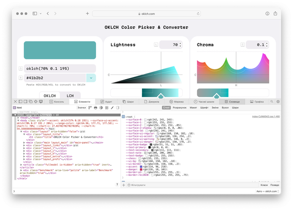Toggle the details sidebar panel icon
This screenshot has width=293, height=210.
pos(118,108)
